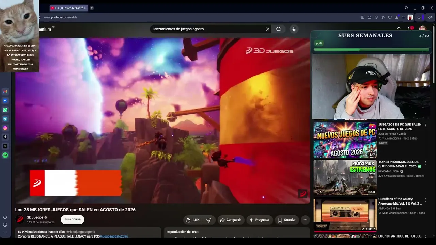This screenshot has width=436, height=245.
Task: Open the extensions cube icon
Action: coord(419,17)
